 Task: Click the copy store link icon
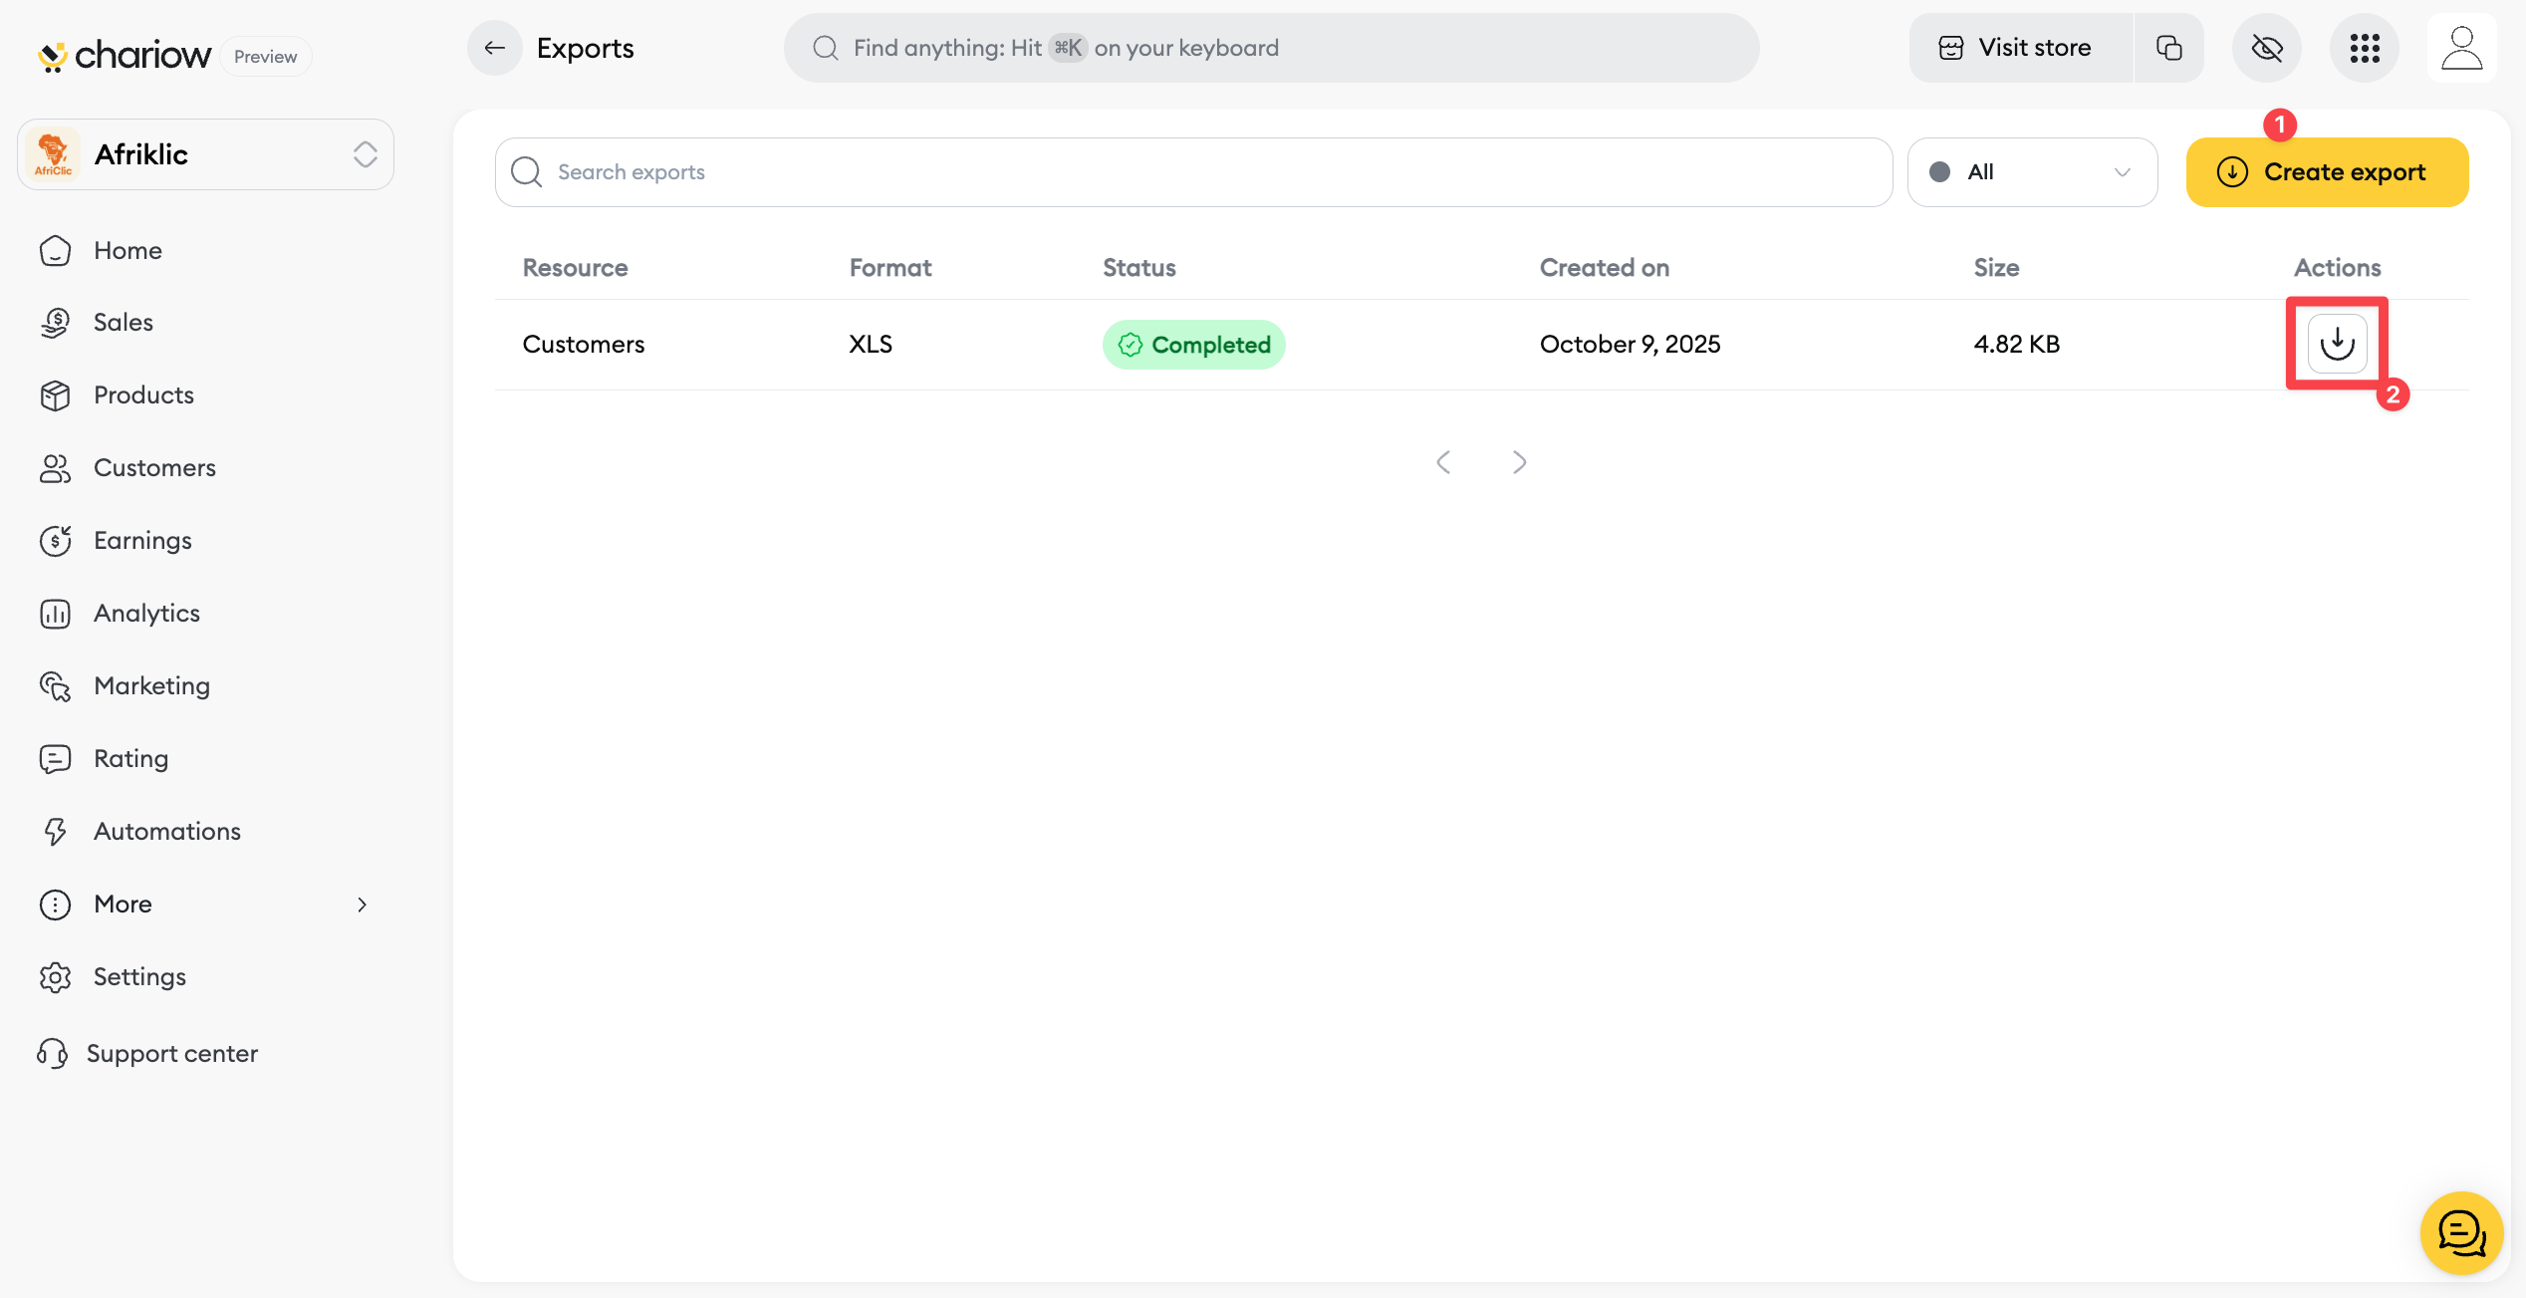click(2168, 48)
